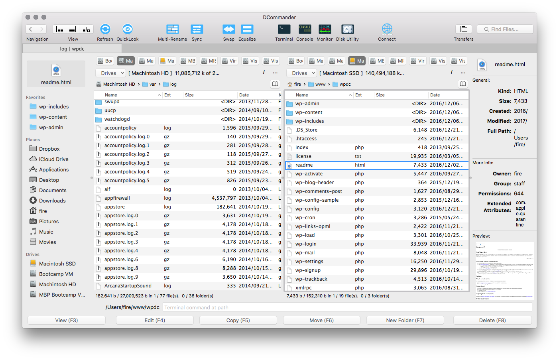Sort by Name in the wpdc pane

coord(323,95)
